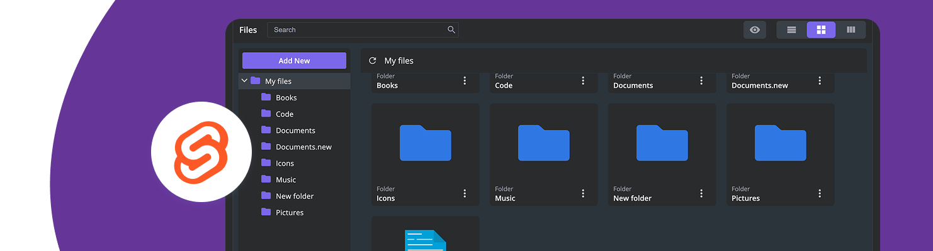Open the Books card three-dot menu

click(x=465, y=80)
